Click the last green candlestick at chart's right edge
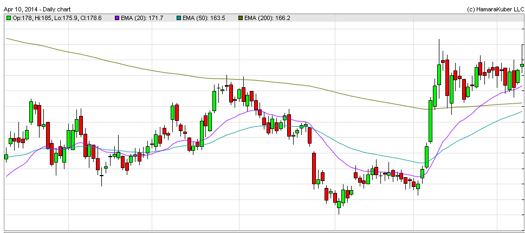This screenshot has width=525, height=233. click(x=522, y=65)
